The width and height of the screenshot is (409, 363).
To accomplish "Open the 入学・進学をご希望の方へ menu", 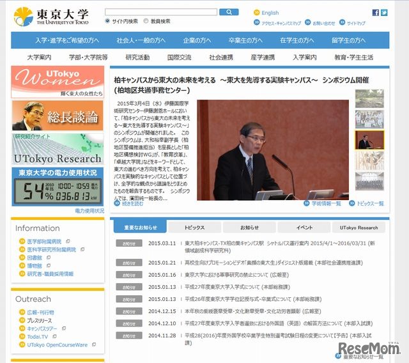I will [x=67, y=40].
